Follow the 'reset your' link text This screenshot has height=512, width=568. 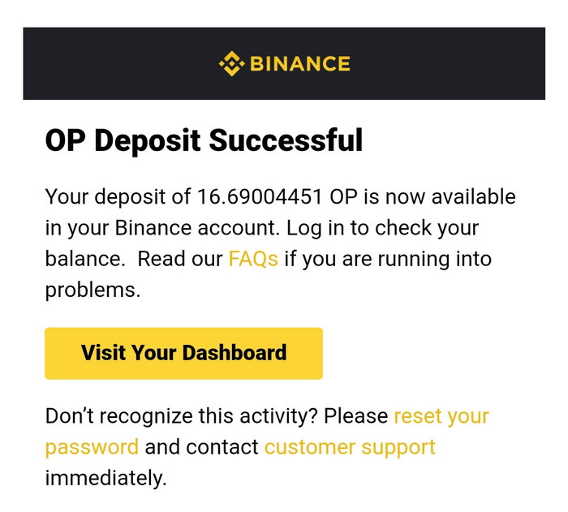click(x=441, y=416)
